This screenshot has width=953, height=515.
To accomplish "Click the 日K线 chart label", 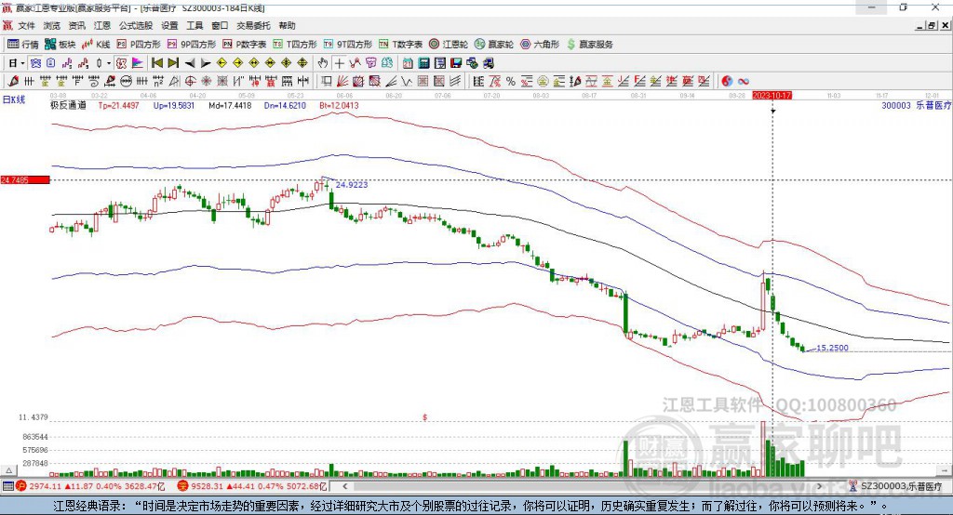I will coord(14,99).
